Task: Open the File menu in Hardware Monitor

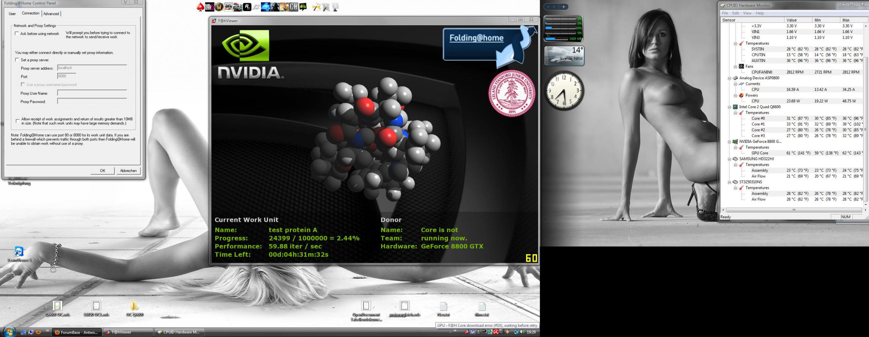Action: (x=725, y=13)
